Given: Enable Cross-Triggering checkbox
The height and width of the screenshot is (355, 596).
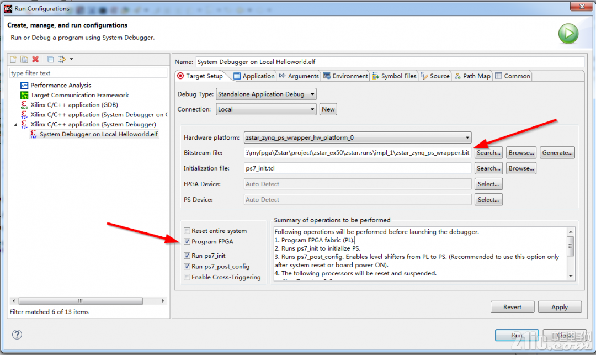Looking at the screenshot, I should [187, 277].
